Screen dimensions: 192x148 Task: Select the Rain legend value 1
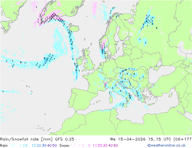pos(20,146)
